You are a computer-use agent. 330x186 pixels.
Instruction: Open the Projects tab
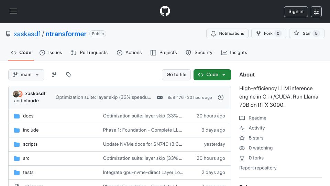[x=164, y=52]
